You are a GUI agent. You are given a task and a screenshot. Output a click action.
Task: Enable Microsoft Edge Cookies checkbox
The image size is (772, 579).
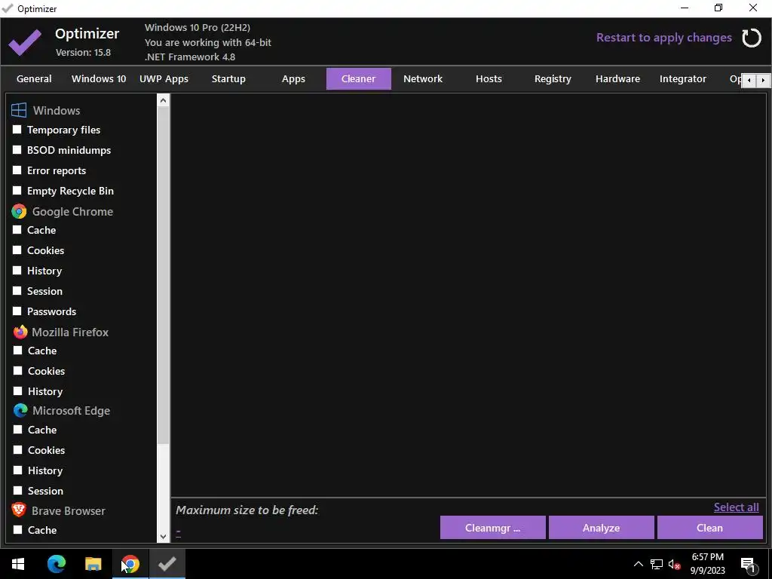point(18,450)
